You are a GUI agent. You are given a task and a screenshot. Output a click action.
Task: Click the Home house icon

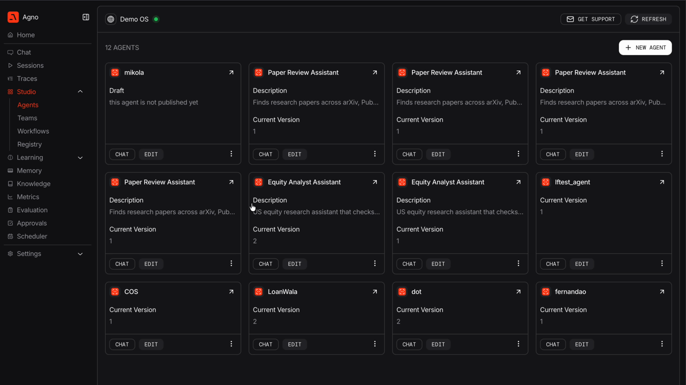click(x=10, y=35)
